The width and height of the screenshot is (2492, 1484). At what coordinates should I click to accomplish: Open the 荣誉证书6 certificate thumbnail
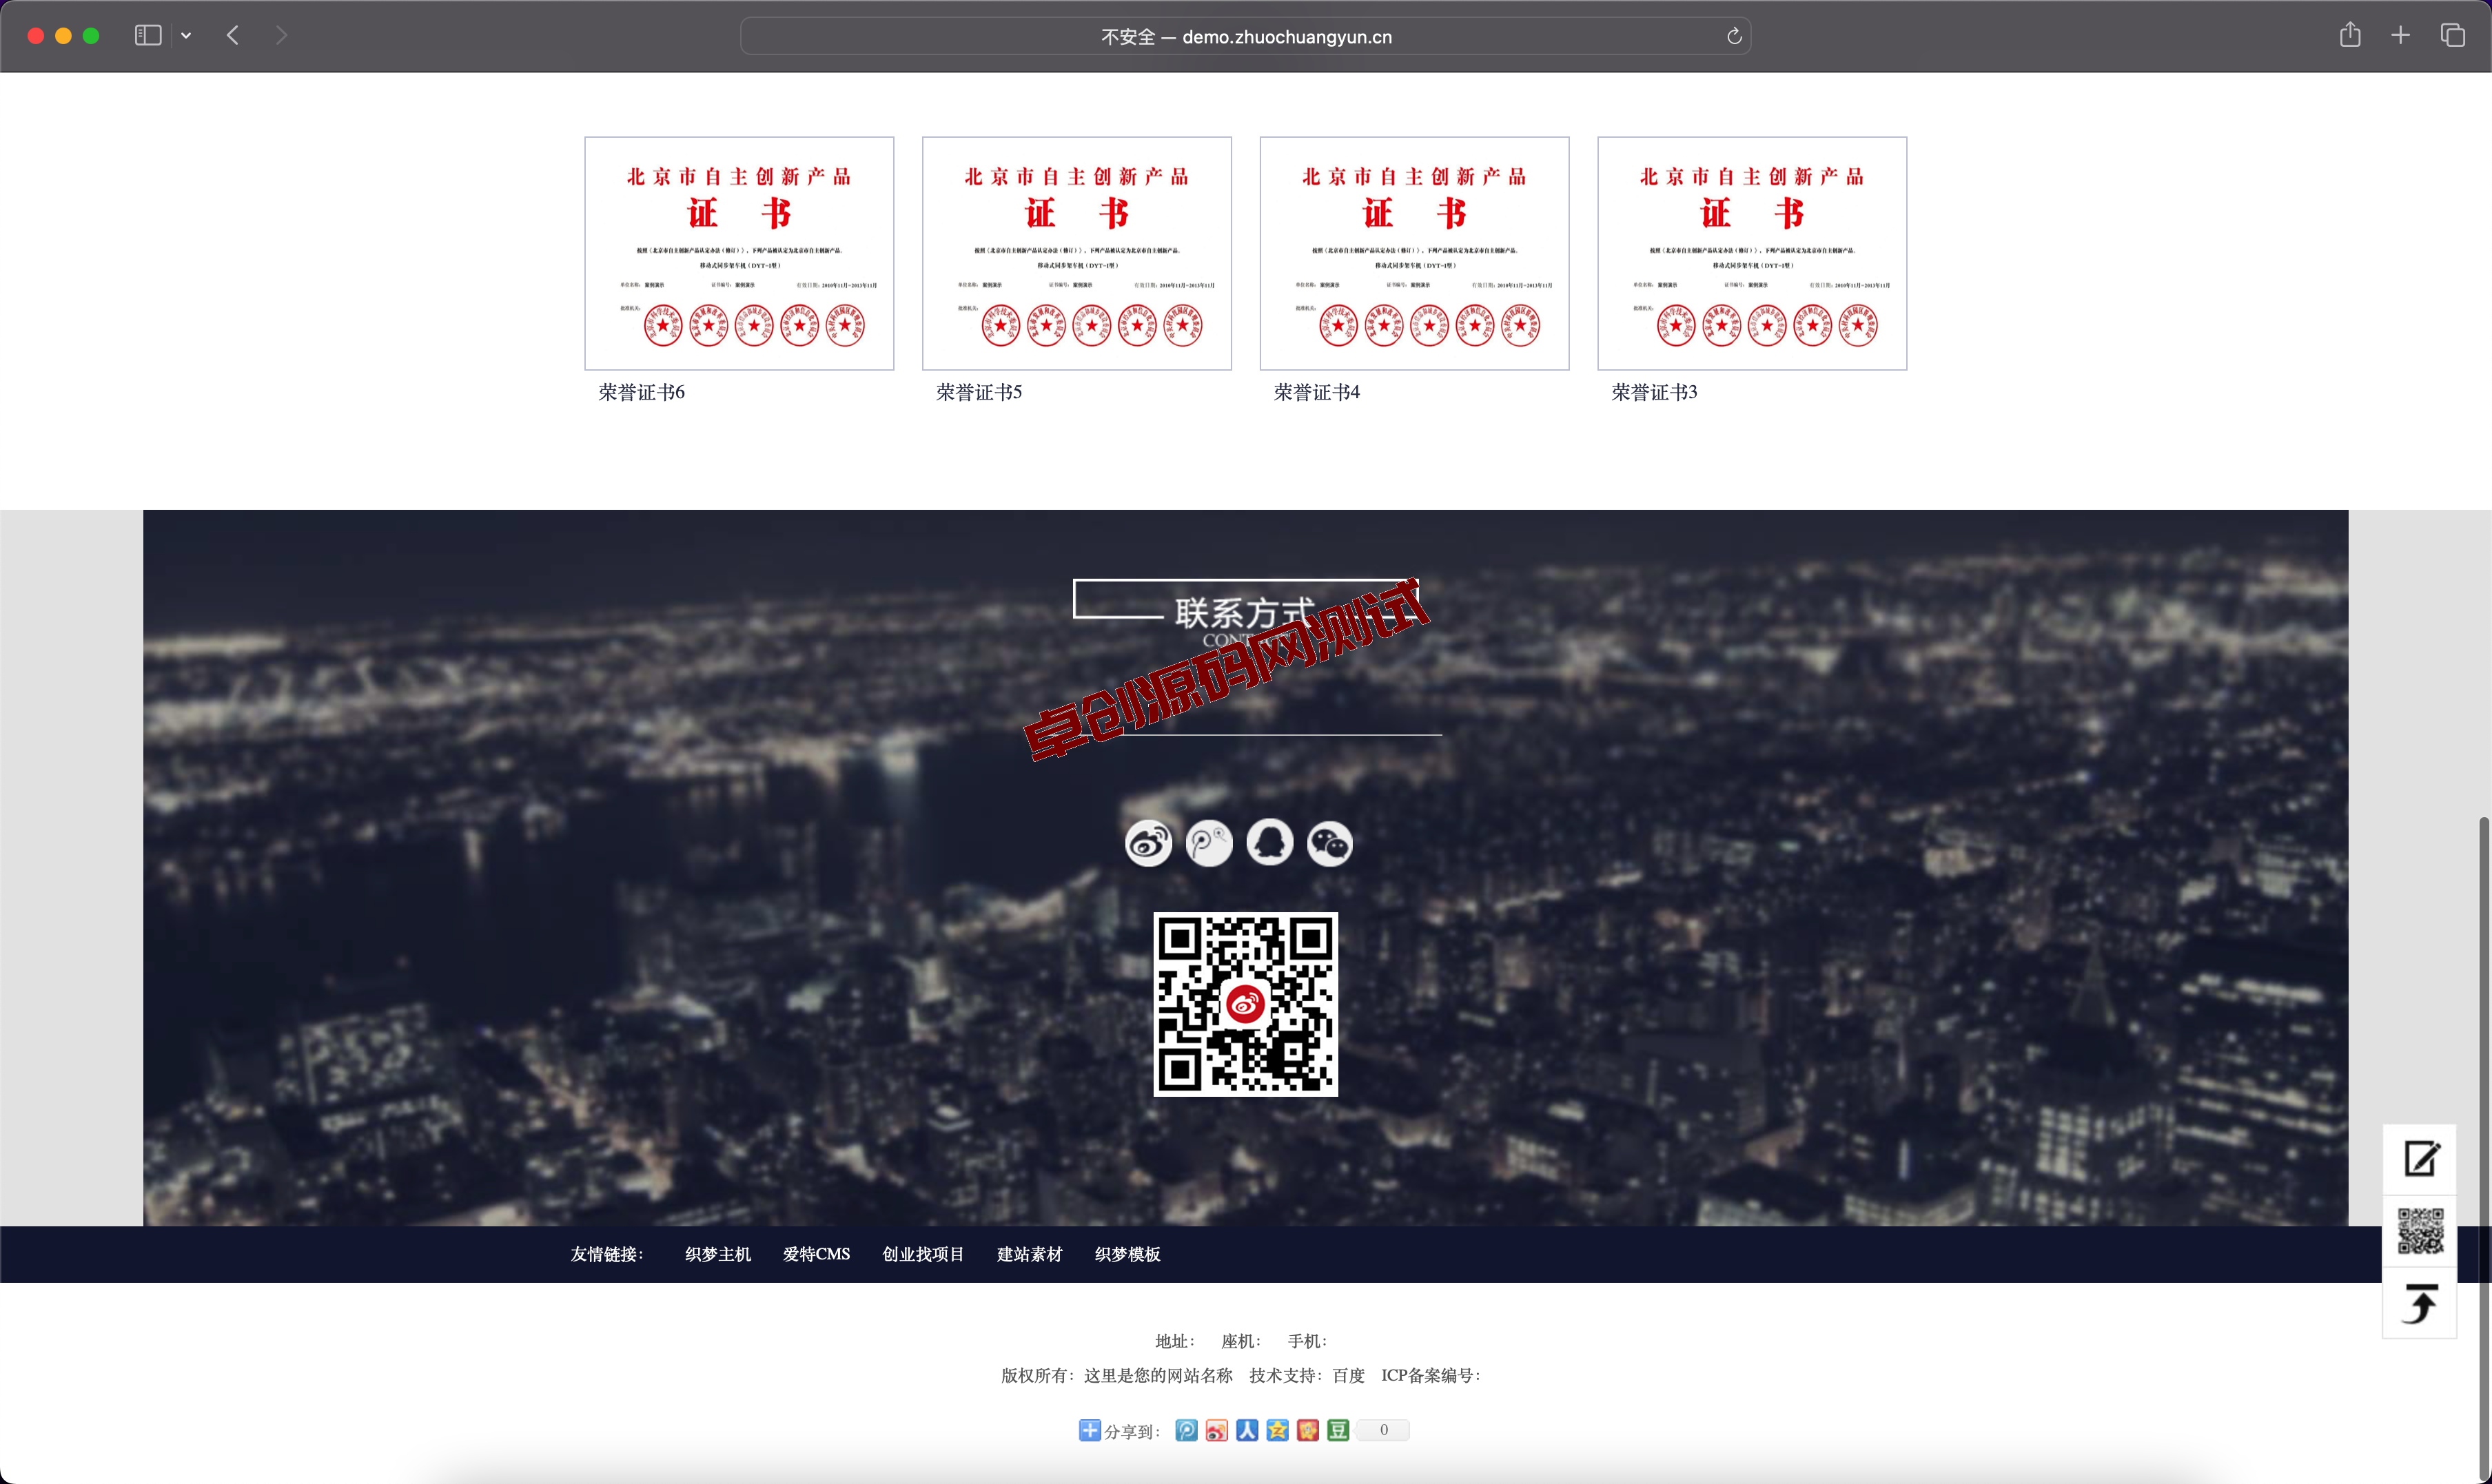(x=739, y=253)
